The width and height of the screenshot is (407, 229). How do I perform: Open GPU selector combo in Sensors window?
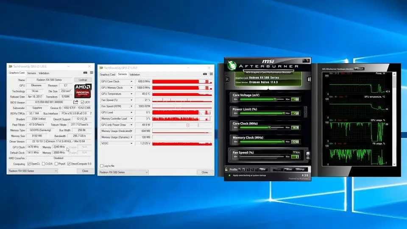[x=124, y=172]
